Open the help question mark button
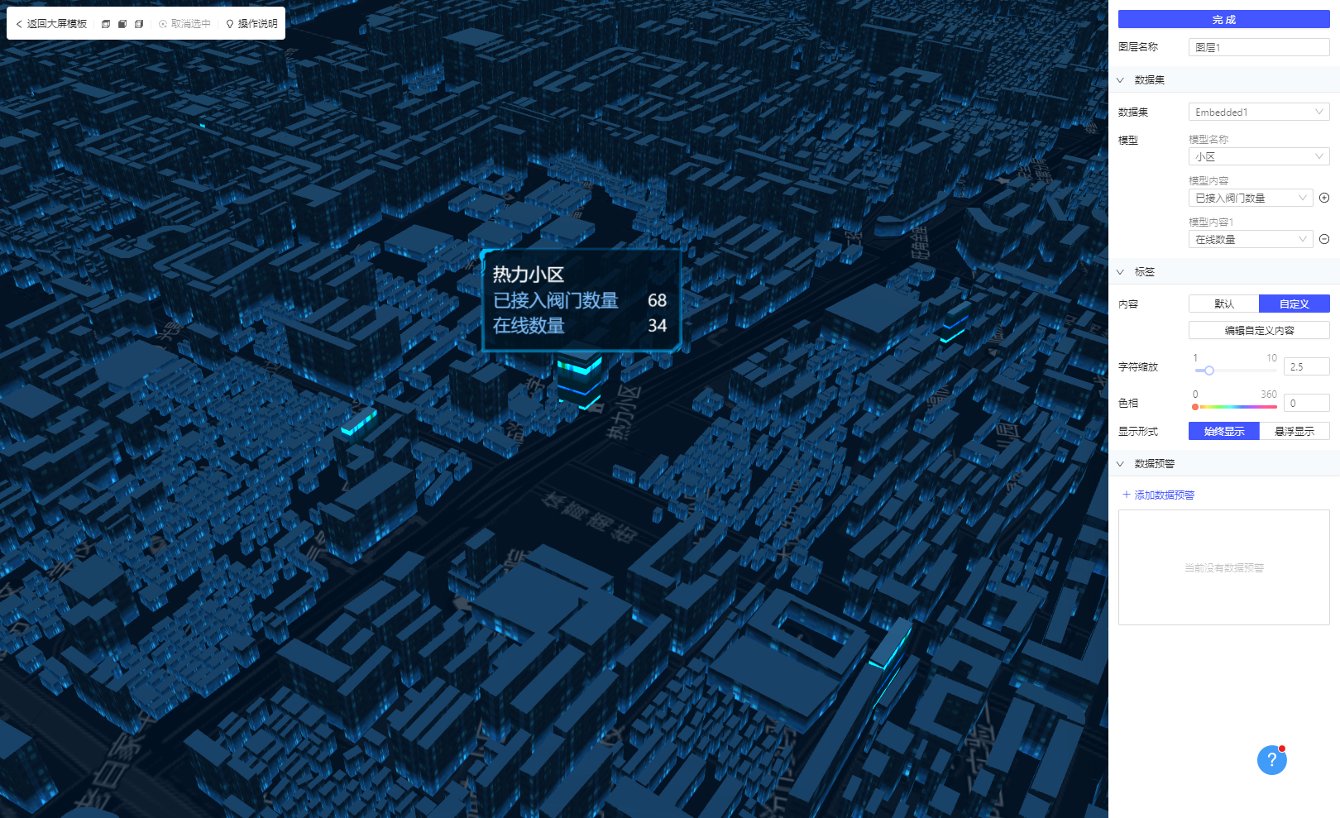Screen dimensions: 1340x818 pyautogui.click(x=1272, y=760)
